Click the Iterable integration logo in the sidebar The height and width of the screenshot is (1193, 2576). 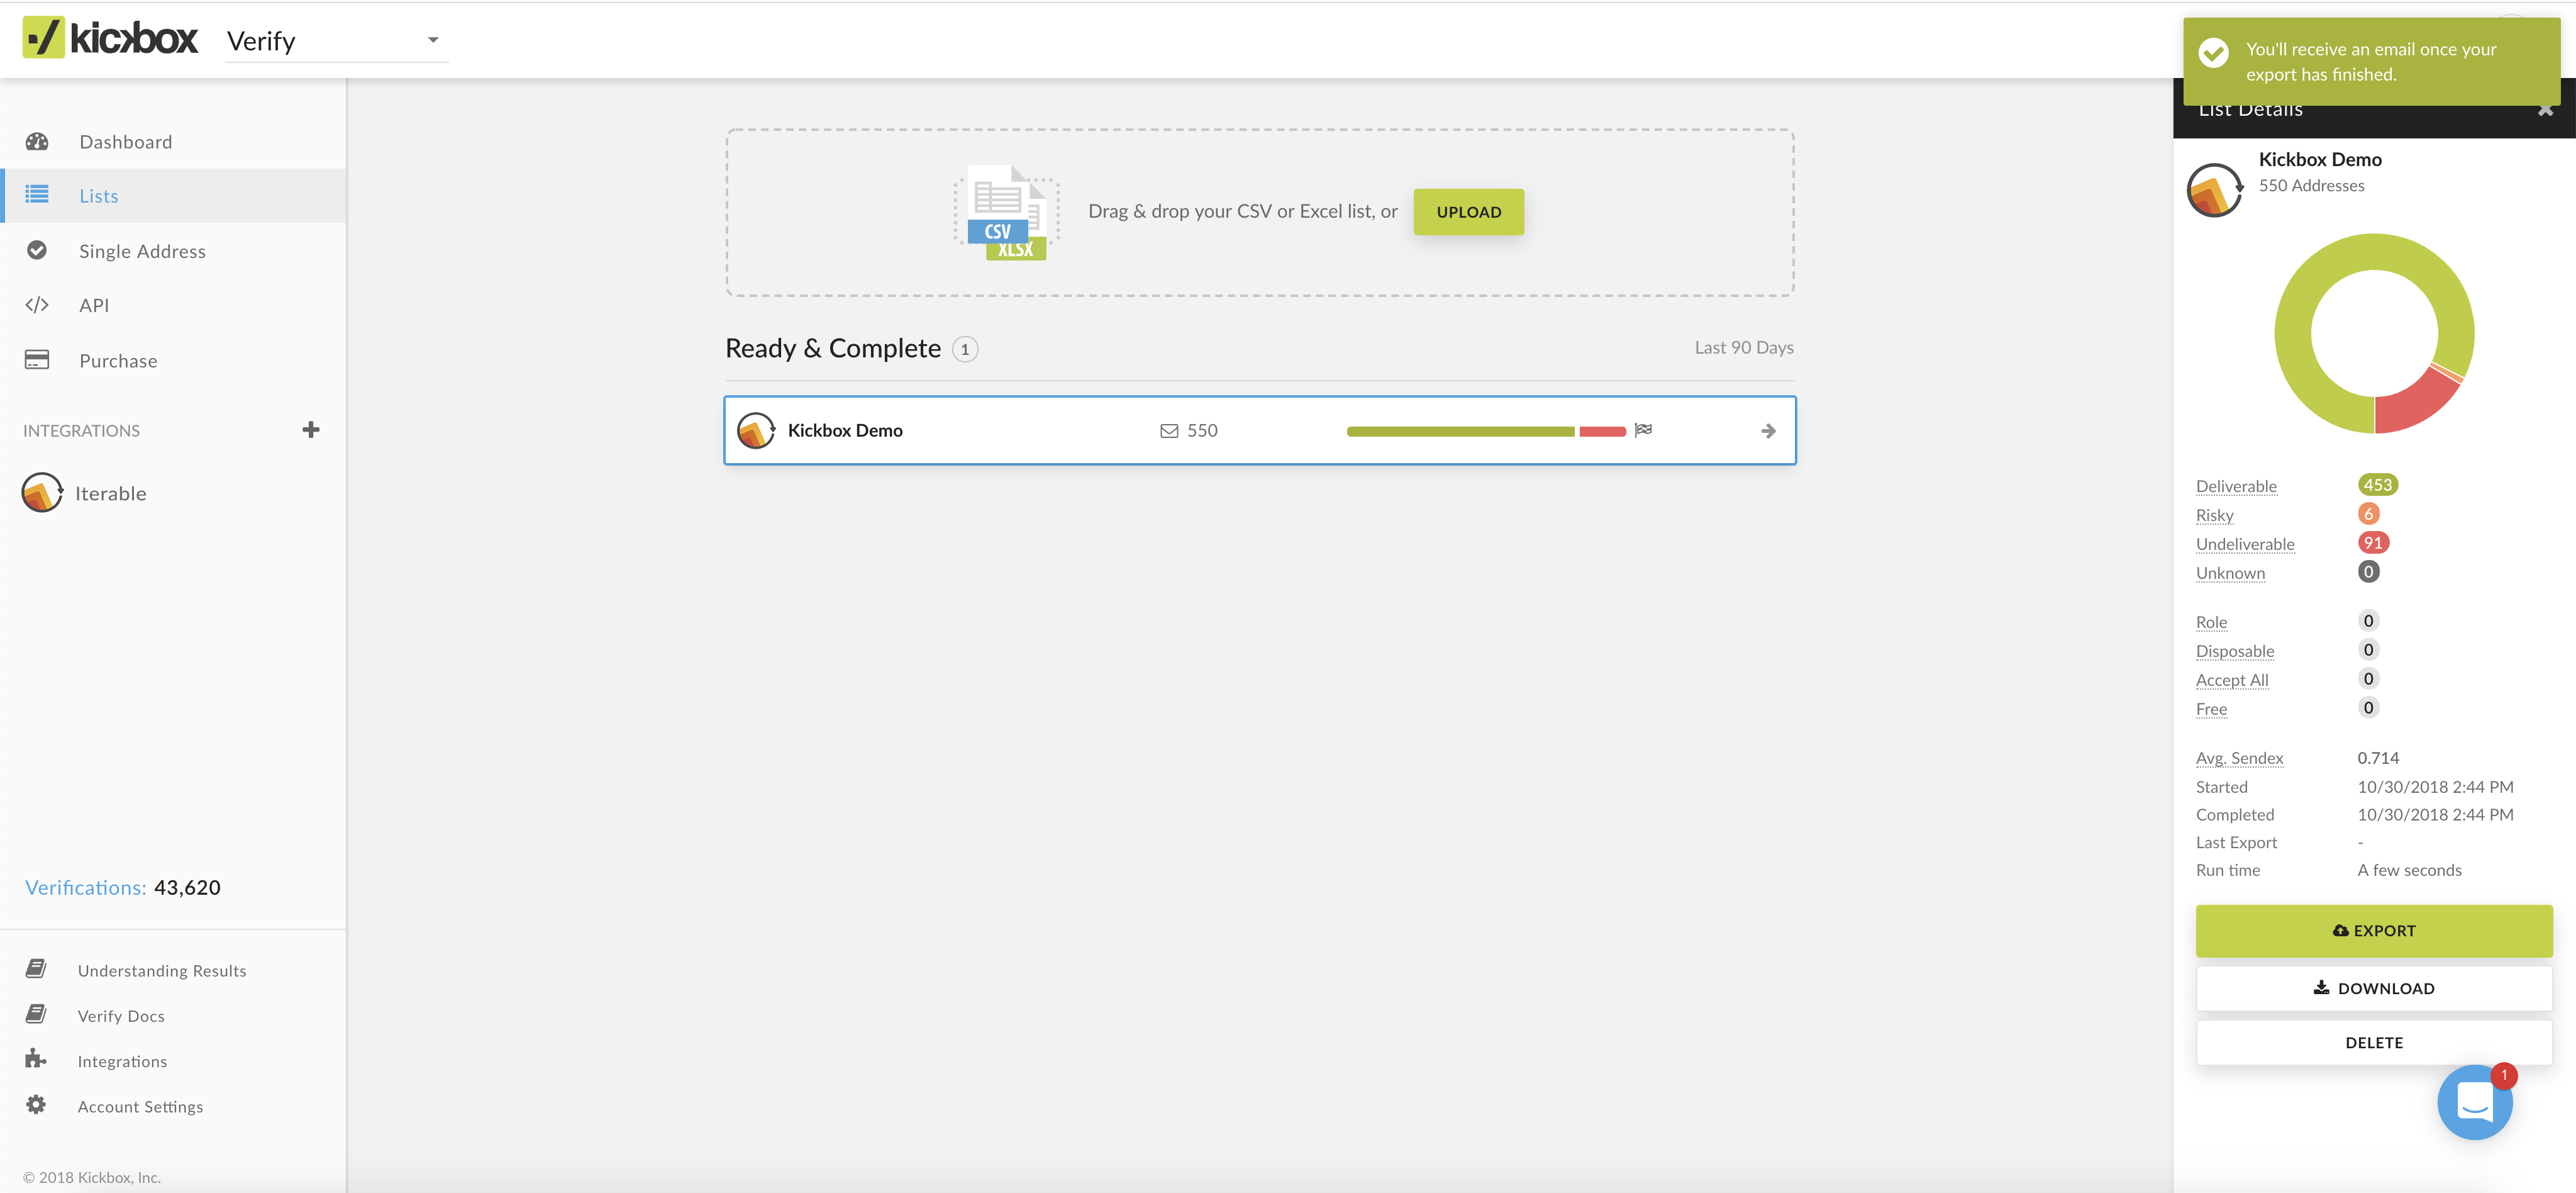42,493
